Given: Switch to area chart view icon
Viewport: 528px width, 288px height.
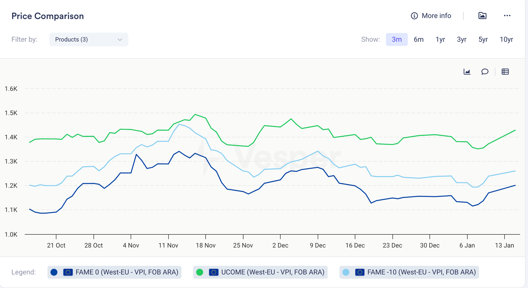Looking at the screenshot, I should point(467,72).
